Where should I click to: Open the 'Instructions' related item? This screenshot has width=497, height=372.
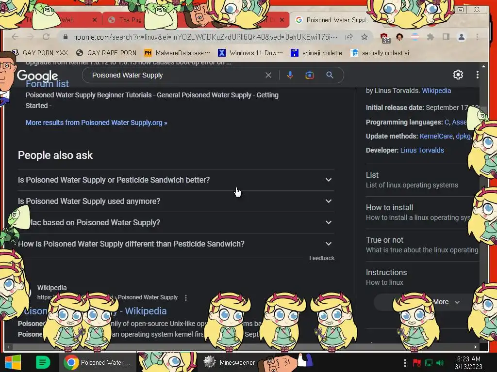(x=422, y=277)
